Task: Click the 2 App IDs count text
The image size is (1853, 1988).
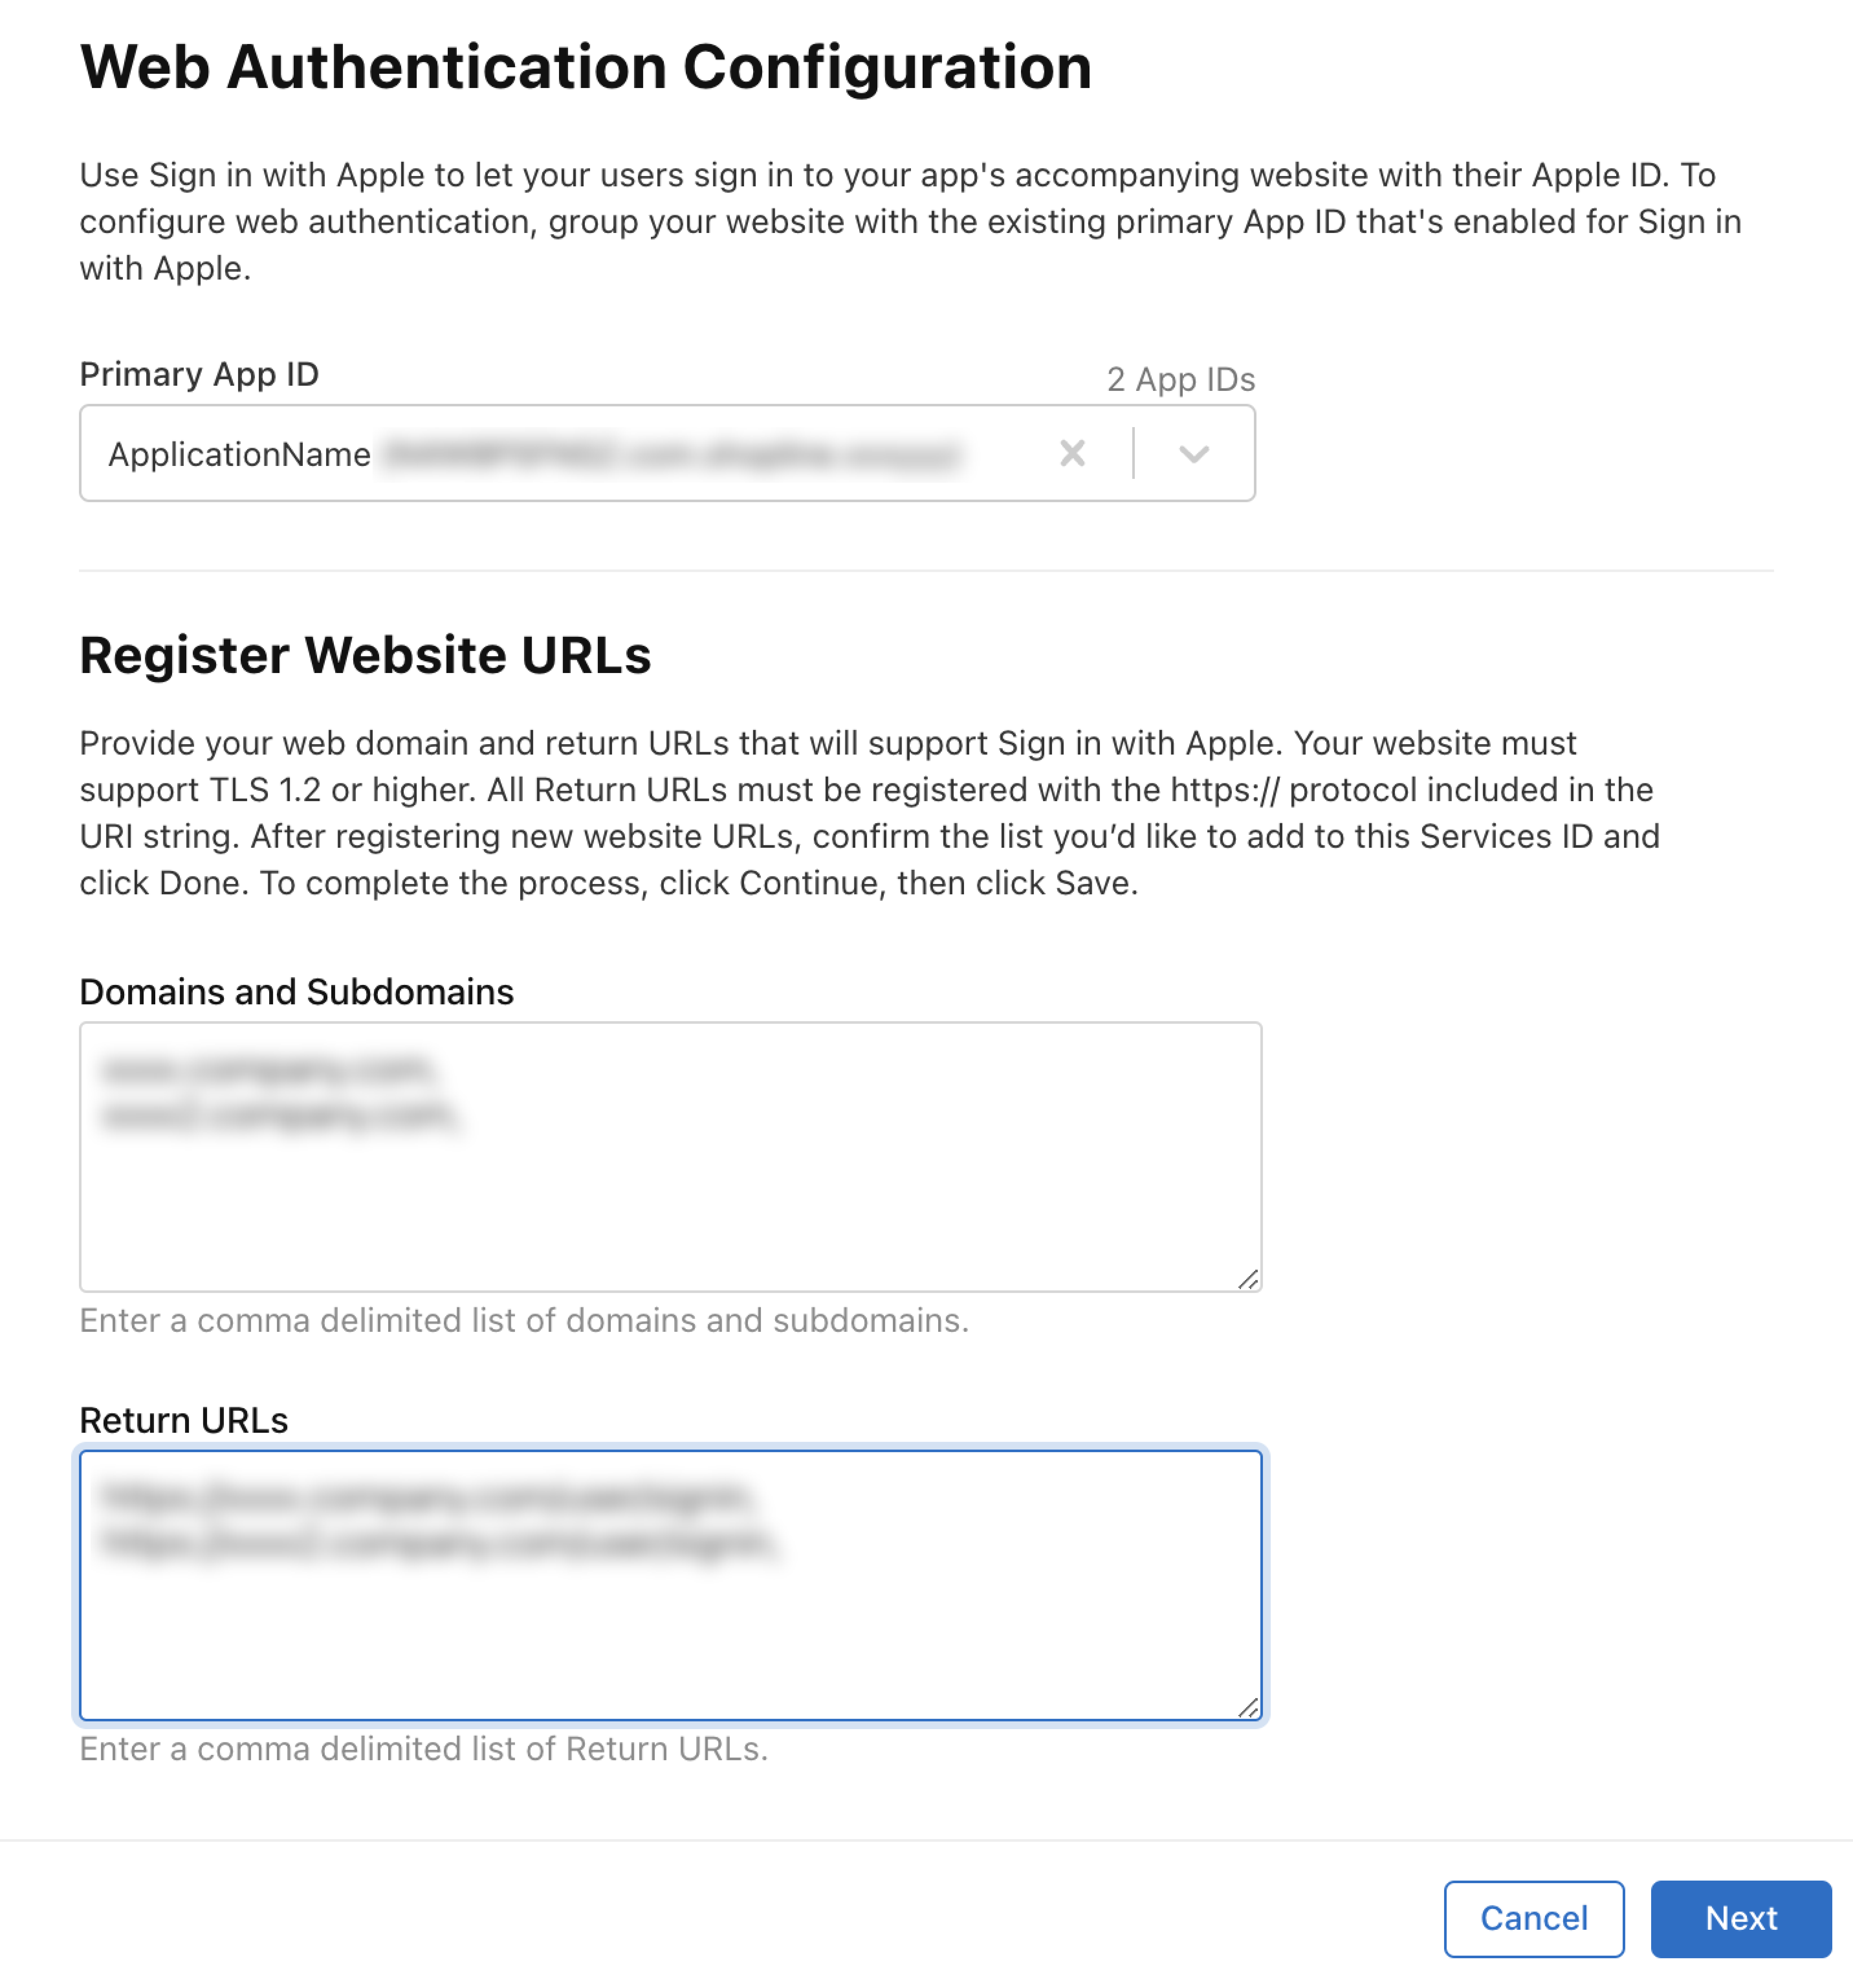Action: pyautogui.click(x=1180, y=379)
